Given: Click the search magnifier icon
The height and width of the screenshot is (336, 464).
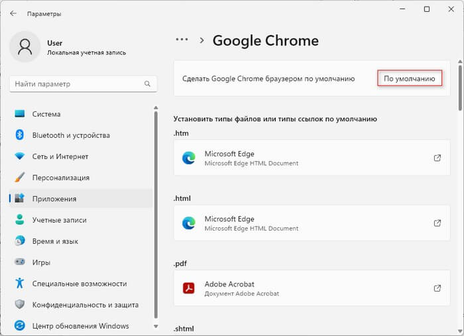Looking at the screenshot, I should [147, 84].
